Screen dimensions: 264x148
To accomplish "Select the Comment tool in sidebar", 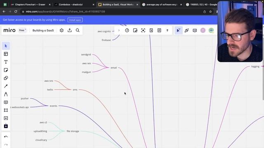I will click(6, 102).
